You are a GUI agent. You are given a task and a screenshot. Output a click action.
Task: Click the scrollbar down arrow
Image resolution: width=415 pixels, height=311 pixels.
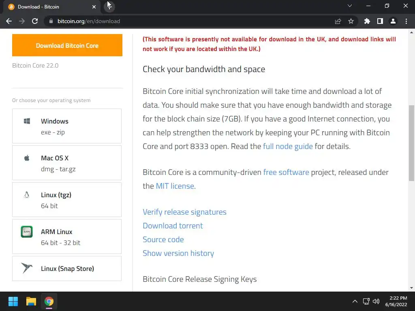[411, 288]
